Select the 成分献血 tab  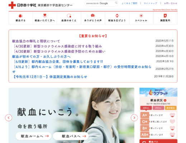[171, 108]
